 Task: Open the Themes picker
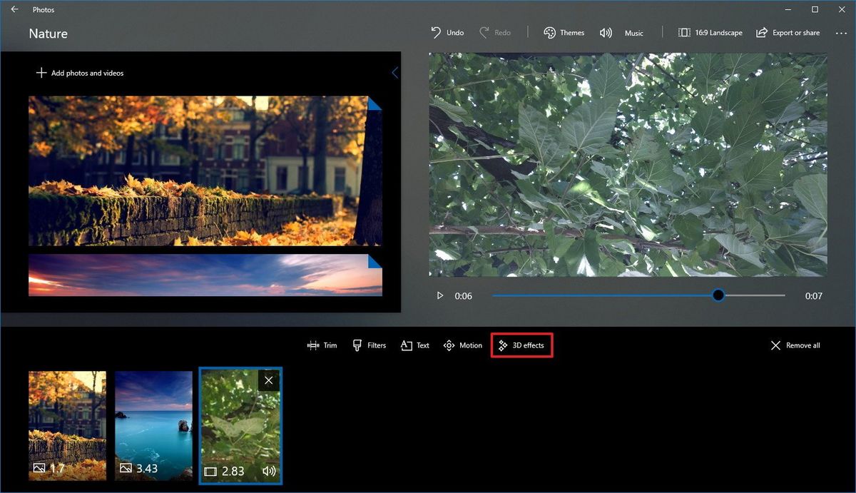(564, 32)
